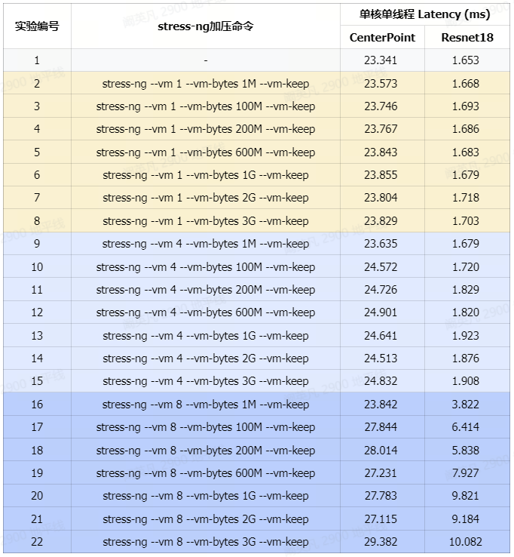The image size is (514, 557).
Task: Select the CenterPoint column header
Action: coord(382,37)
